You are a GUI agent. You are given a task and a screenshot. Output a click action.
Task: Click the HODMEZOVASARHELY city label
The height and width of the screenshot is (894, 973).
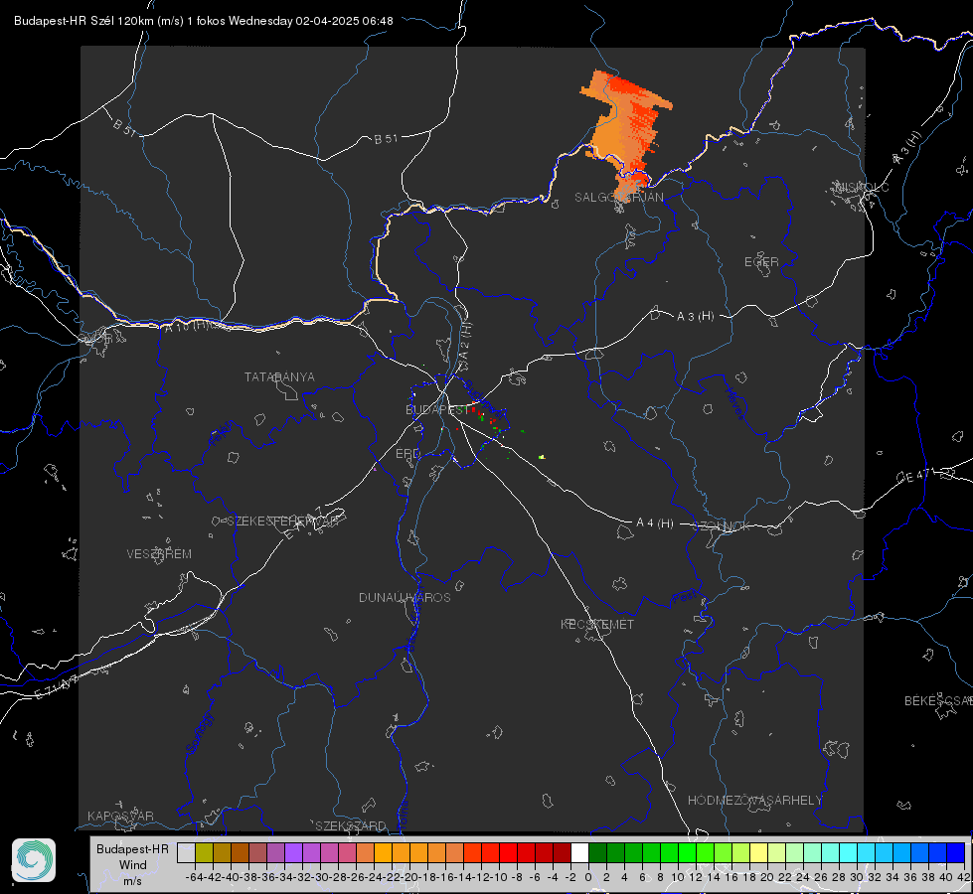pyautogui.click(x=754, y=801)
